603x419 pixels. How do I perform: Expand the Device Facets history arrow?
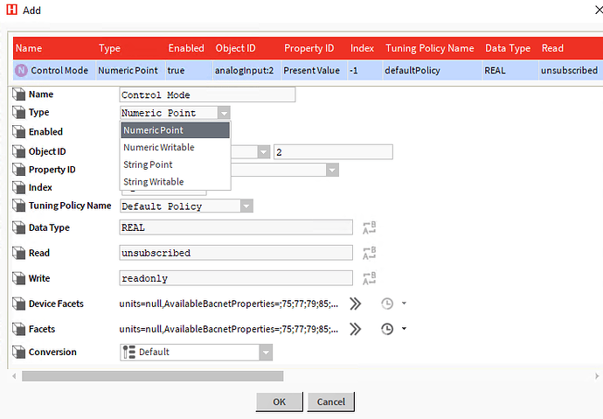coord(404,304)
